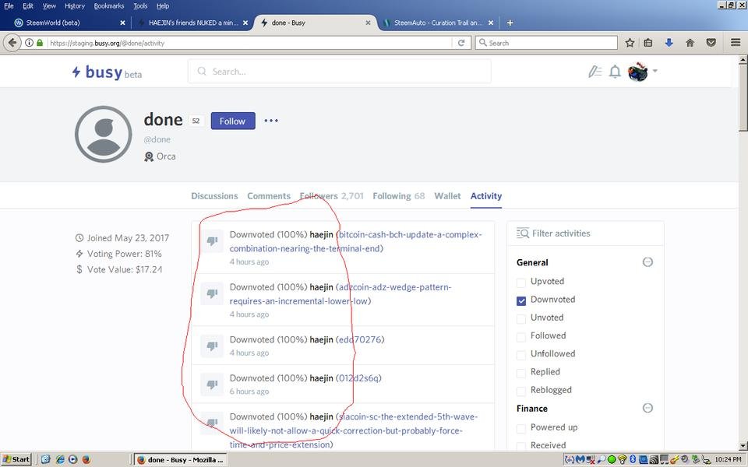748x467 pixels.
Task: Open the Pocket icon in toolbar
Action: [x=711, y=43]
